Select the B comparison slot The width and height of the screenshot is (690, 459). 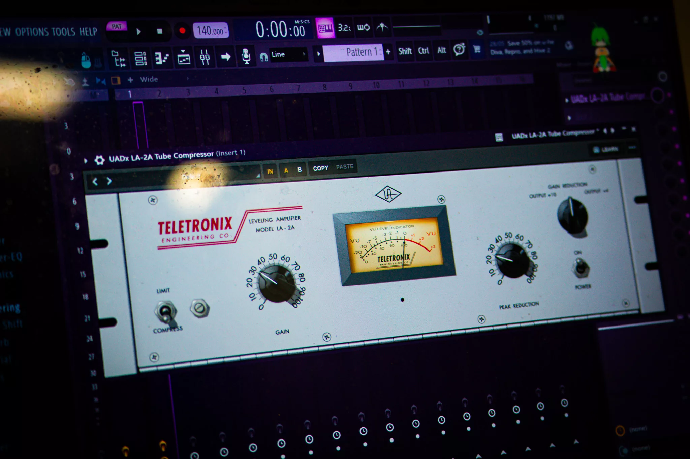click(x=300, y=170)
